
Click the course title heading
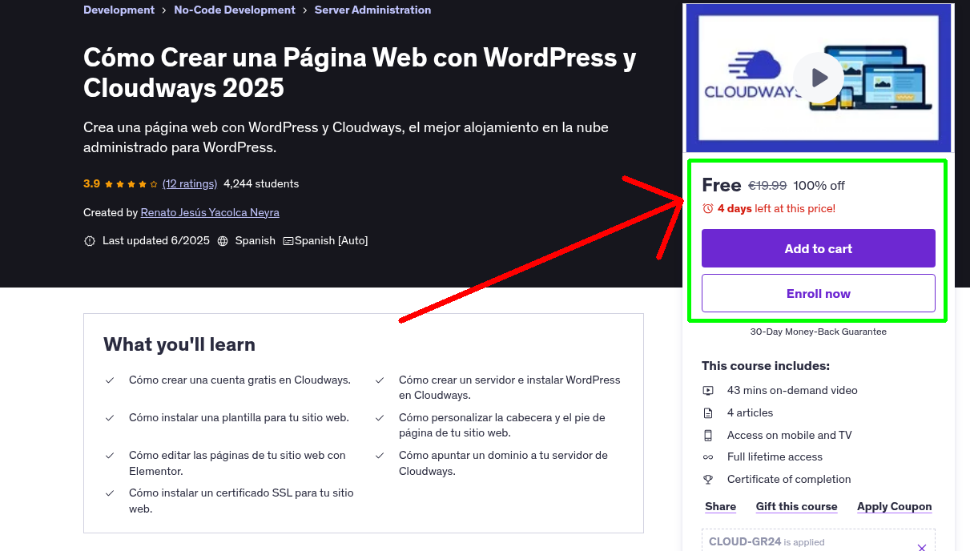(x=360, y=72)
